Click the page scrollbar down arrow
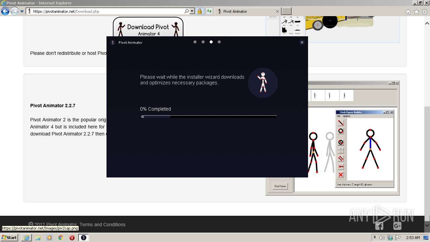This screenshot has width=430, height=242. [x=427, y=225]
